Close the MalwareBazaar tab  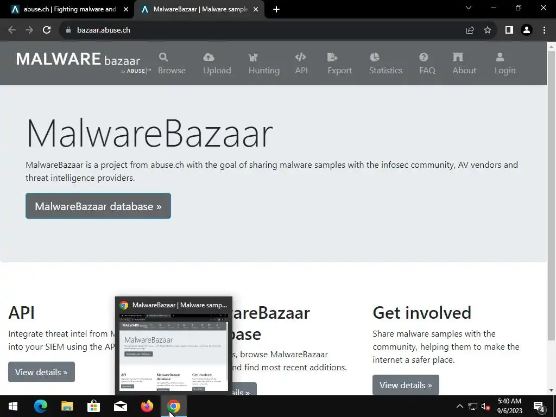pos(256,10)
